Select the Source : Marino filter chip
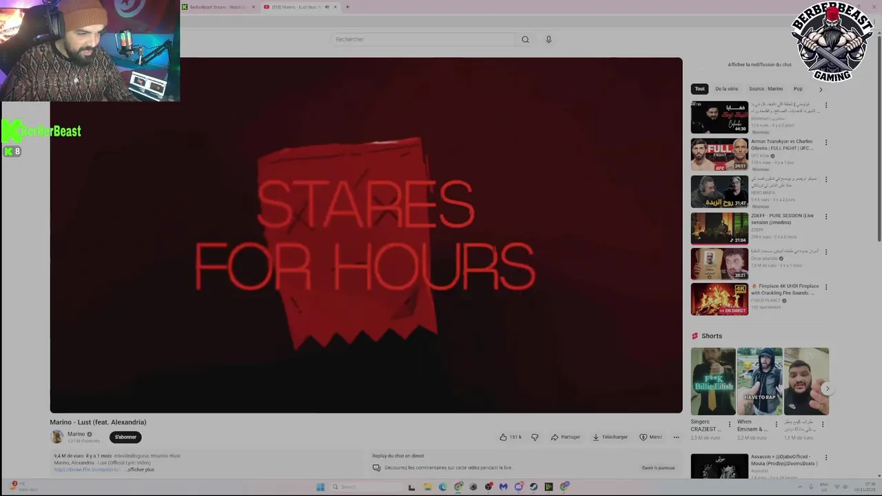The width and height of the screenshot is (882, 496). click(766, 89)
